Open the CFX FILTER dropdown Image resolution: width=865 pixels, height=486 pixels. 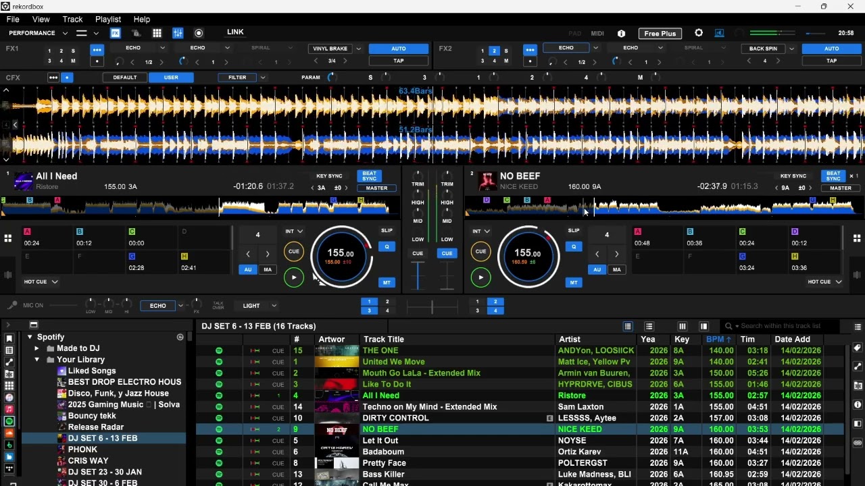coord(263,78)
